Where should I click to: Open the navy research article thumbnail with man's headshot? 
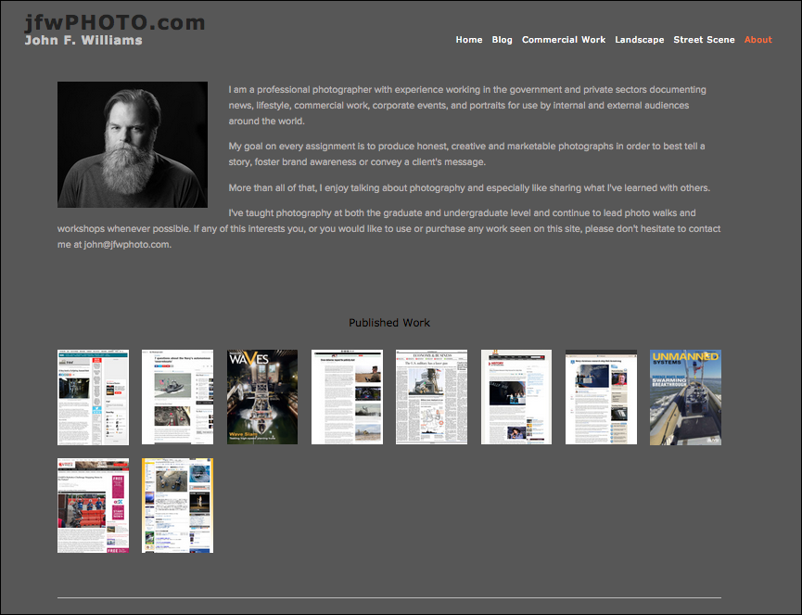click(601, 397)
